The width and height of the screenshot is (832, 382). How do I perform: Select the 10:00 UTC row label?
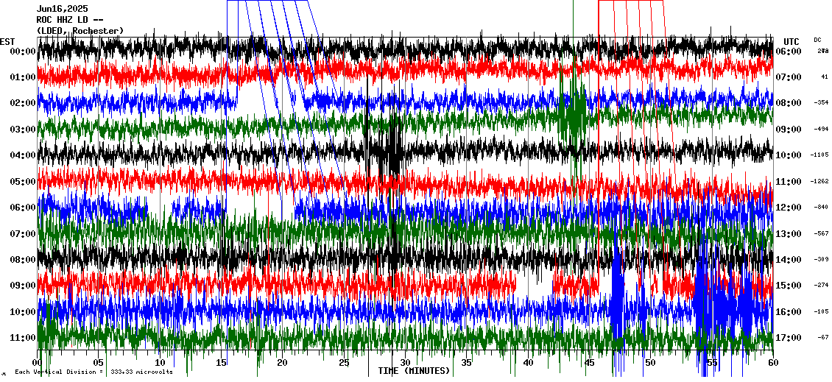[788, 155]
